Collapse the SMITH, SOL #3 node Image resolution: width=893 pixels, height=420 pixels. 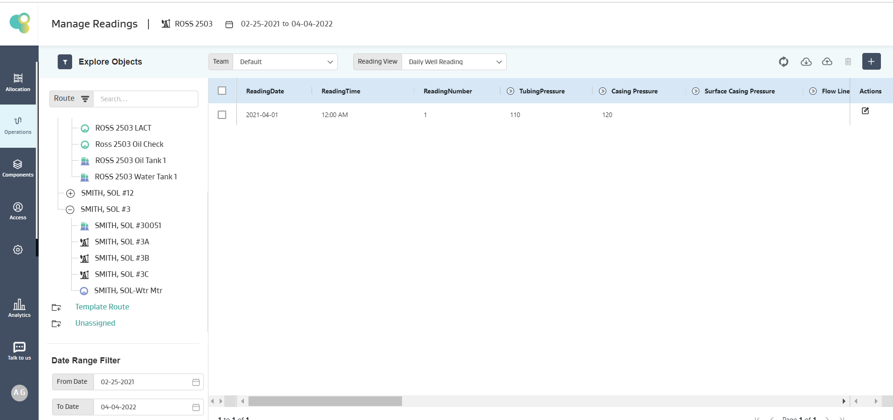[x=70, y=210]
